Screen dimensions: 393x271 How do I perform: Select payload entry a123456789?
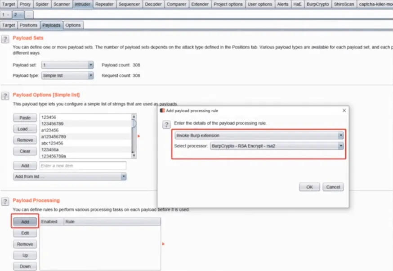click(85, 137)
